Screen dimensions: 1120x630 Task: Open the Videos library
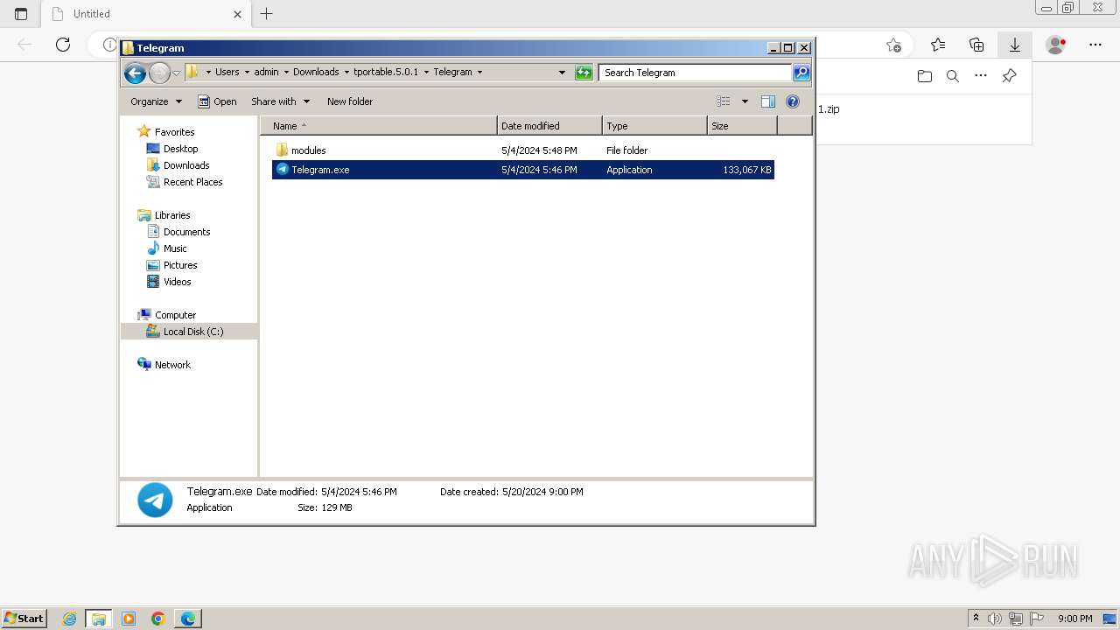click(177, 282)
